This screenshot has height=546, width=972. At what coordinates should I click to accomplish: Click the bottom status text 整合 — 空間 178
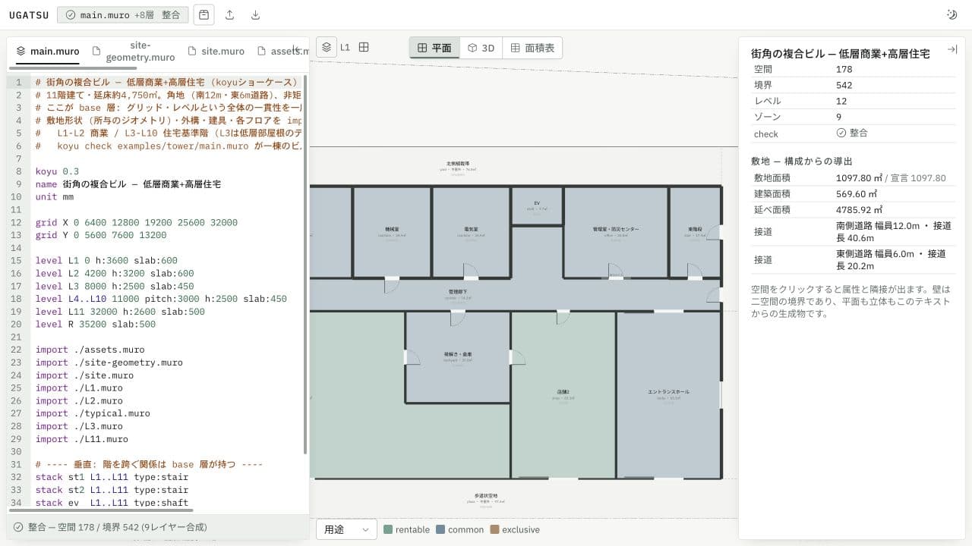117,526
